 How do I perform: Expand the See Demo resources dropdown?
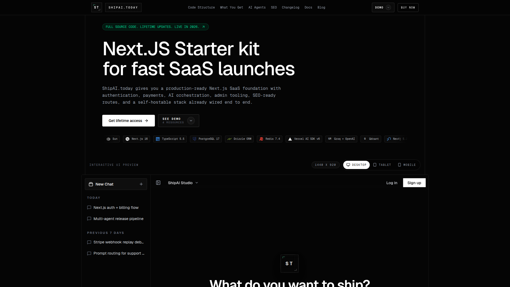pos(191,121)
